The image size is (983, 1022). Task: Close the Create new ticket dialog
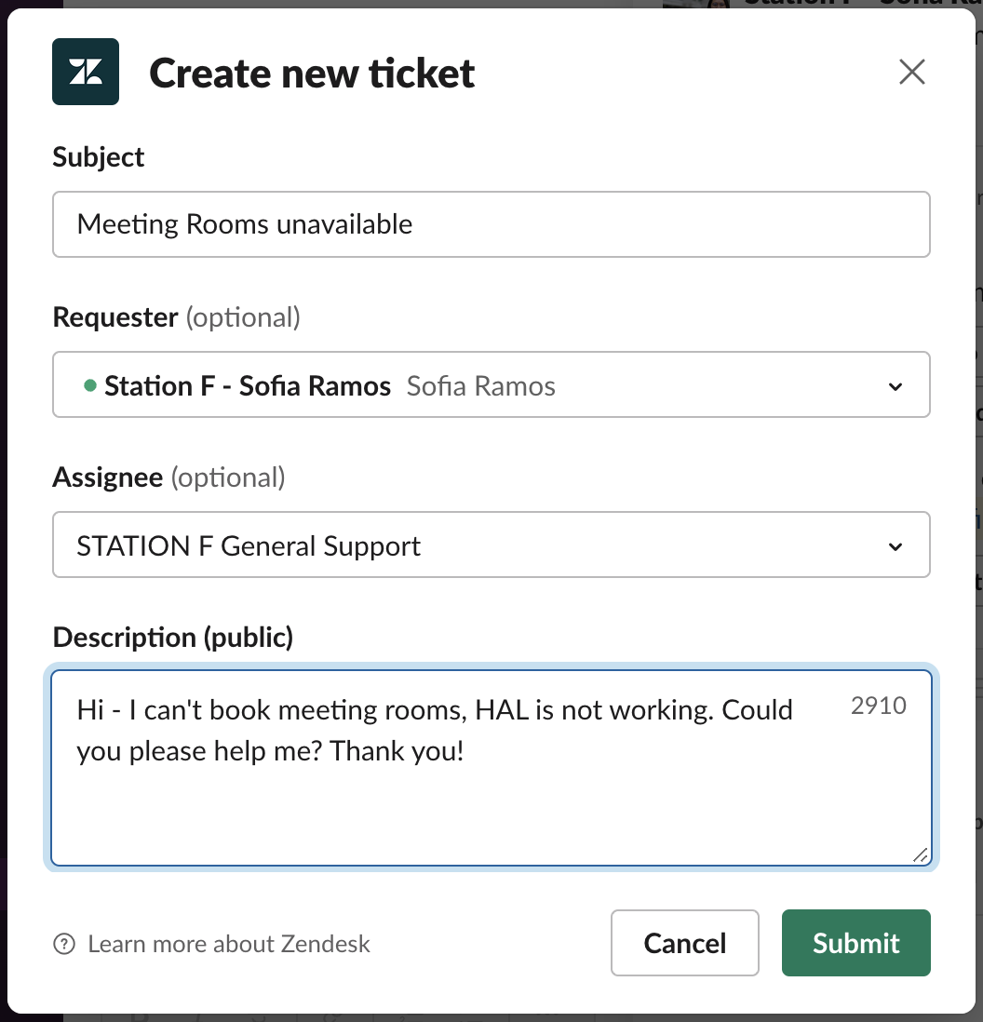[x=912, y=72]
